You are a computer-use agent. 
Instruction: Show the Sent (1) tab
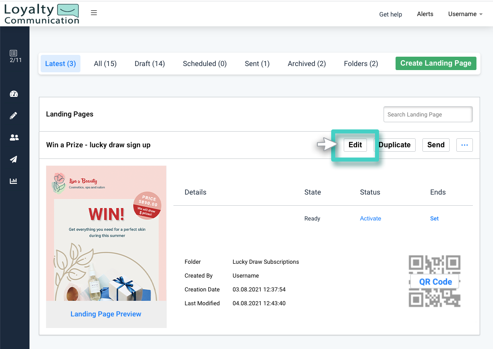[x=257, y=64]
